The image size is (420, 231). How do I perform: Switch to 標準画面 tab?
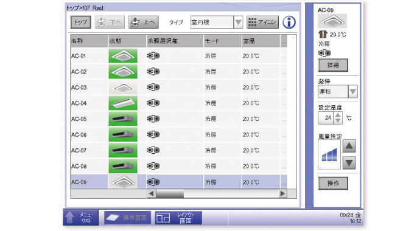point(127,218)
